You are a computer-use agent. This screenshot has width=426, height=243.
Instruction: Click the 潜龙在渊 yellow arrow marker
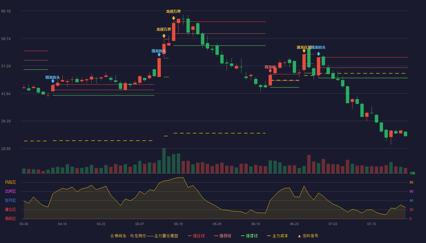pos(304,51)
